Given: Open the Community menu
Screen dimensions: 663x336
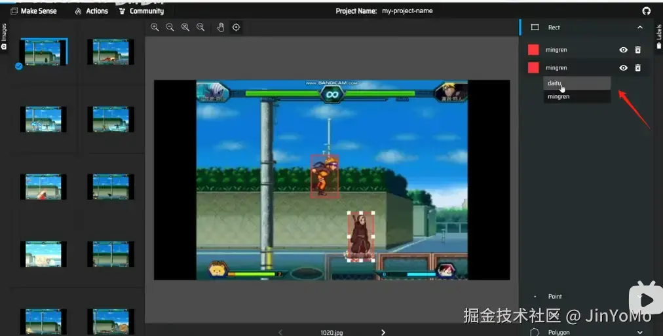Looking at the screenshot, I should (142, 11).
